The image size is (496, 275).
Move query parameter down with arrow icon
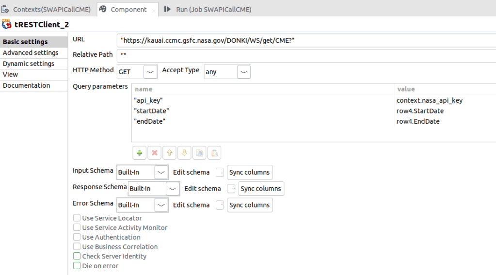185,153
